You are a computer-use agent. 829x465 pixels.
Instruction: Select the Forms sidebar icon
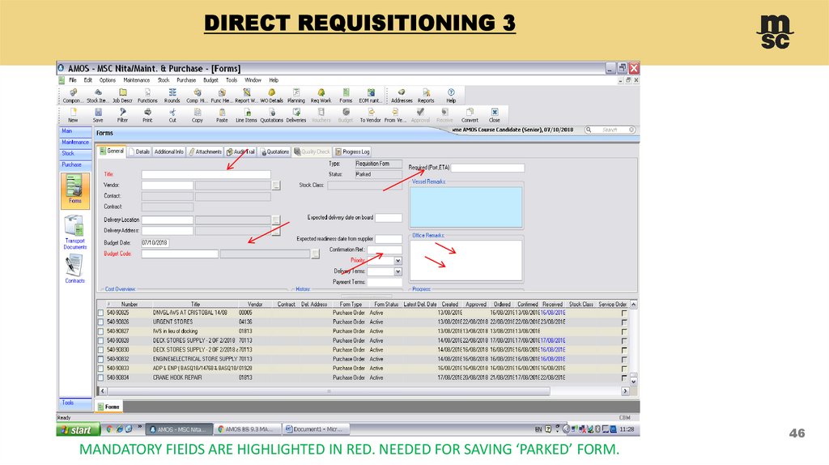tap(74, 190)
